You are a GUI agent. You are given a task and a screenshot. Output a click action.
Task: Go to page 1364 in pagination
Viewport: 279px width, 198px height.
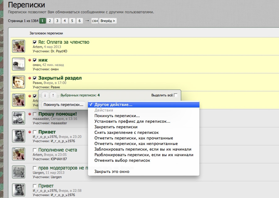coord(95,21)
